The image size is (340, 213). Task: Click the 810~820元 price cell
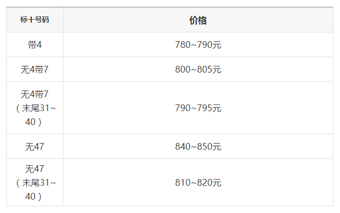click(198, 183)
